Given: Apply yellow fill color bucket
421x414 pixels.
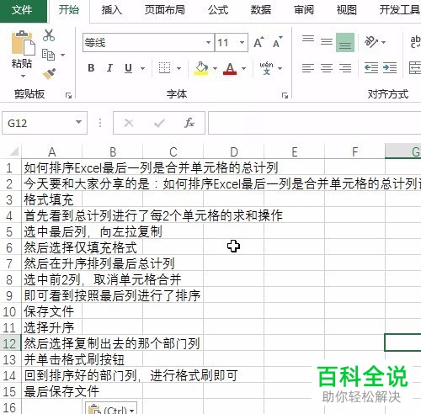Looking at the screenshot, I should [201, 68].
